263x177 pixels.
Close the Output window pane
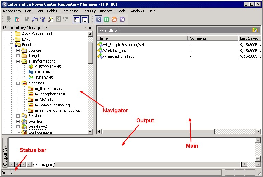click(5, 142)
